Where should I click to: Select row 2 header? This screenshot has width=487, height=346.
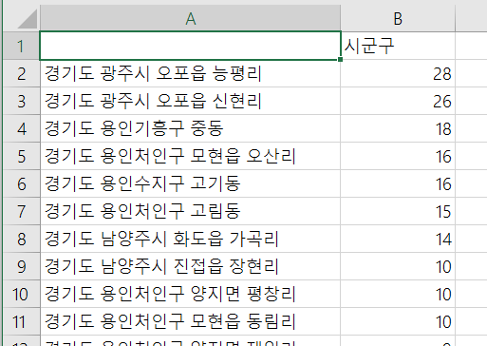tap(21, 73)
